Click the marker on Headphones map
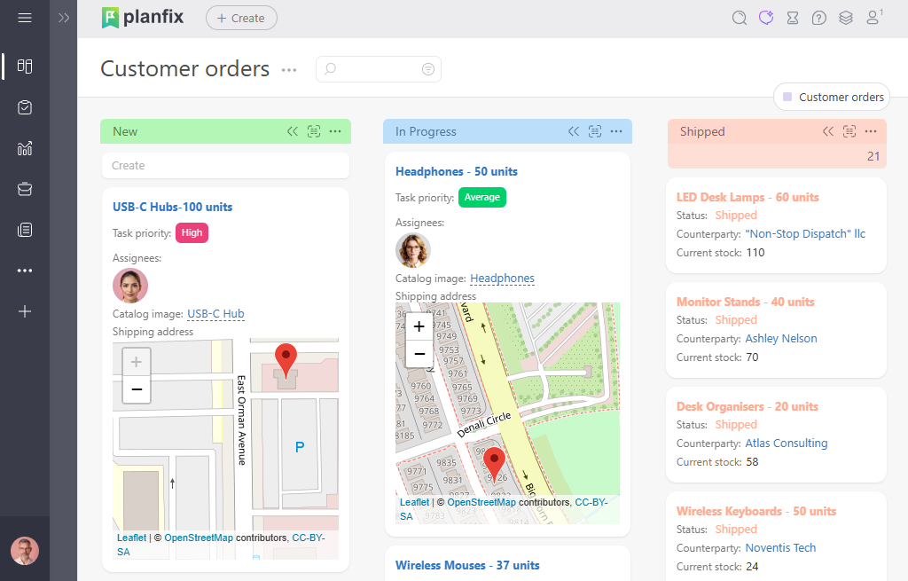This screenshot has width=908, height=581. click(x=494, y=463)
